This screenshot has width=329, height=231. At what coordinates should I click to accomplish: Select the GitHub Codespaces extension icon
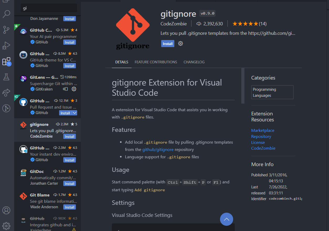[23, 149]
